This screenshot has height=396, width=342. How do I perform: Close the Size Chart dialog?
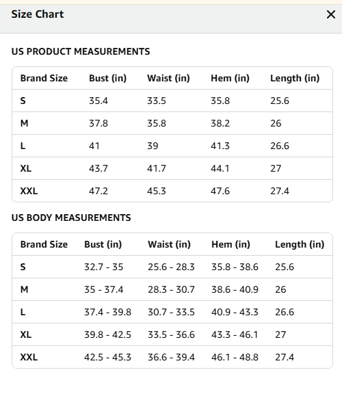pyautogui.click(x=331, y=14)
